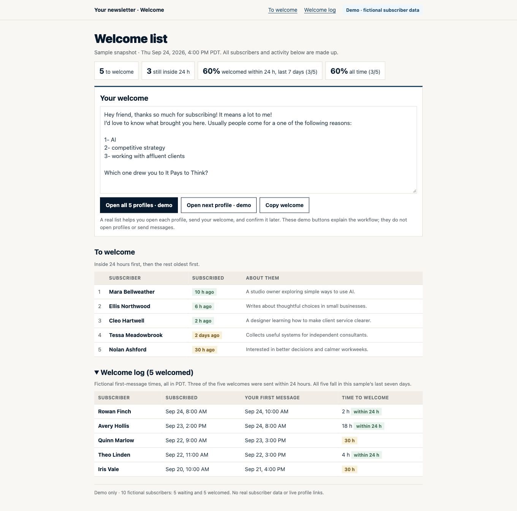The image size is (517, 511).
Task: Click Quinn Marlow in the welcome log
Action: 116,440
